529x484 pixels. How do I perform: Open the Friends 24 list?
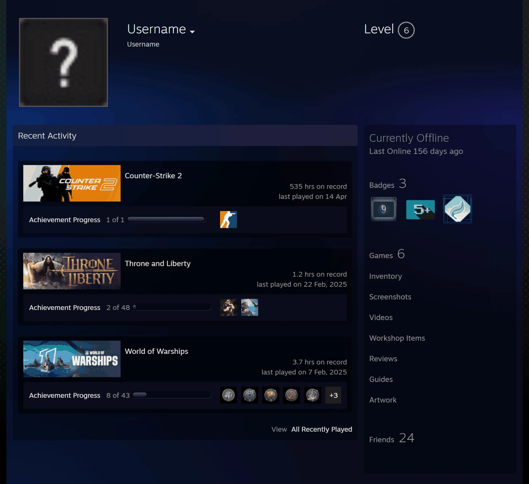coord(392,438)
